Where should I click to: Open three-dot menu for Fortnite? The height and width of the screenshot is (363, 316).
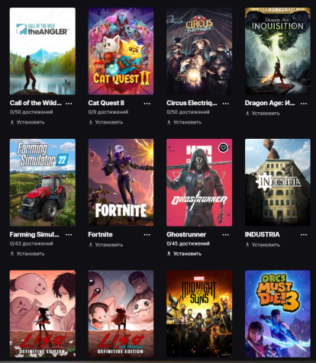coord(147,235)
